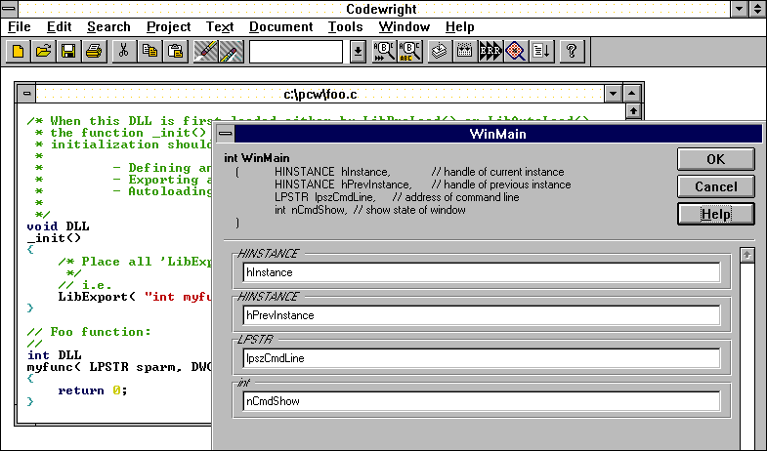The image size is (767, 451).
Task: Click the Save floppy disk icon
Action: [68, 52]
